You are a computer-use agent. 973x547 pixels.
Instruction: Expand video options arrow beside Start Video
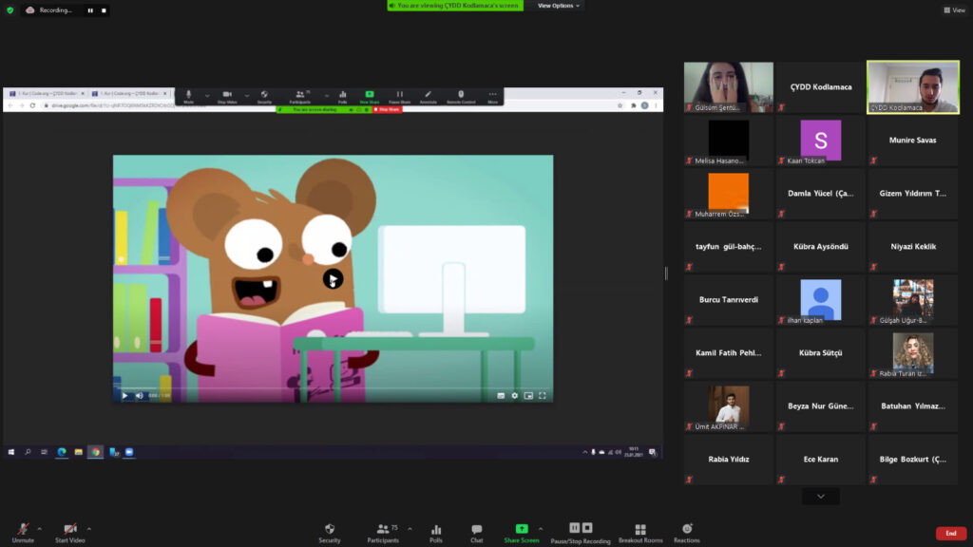(x=89, y=528)
